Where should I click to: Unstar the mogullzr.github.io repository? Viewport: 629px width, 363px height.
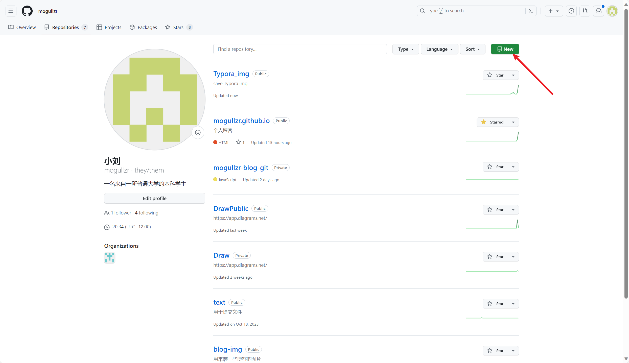(492, 122)
